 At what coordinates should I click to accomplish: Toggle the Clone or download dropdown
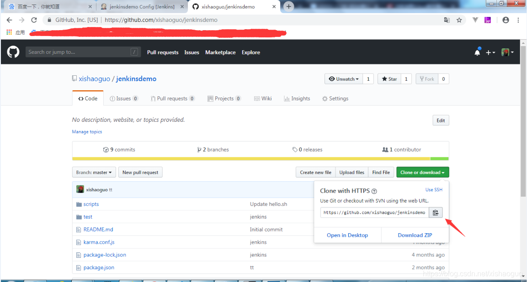coord(423,172)
